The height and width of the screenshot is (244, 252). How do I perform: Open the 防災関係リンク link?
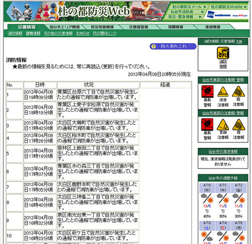(x=105, y=33)
